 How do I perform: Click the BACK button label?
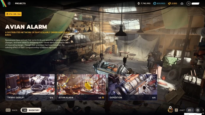(x=15, y=110)
